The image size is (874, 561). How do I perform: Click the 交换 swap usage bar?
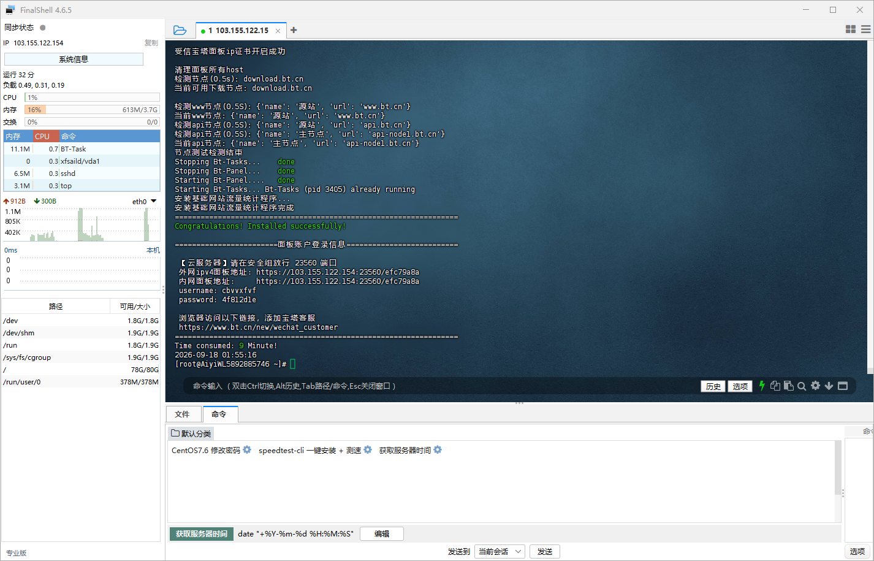pos(92,121)
